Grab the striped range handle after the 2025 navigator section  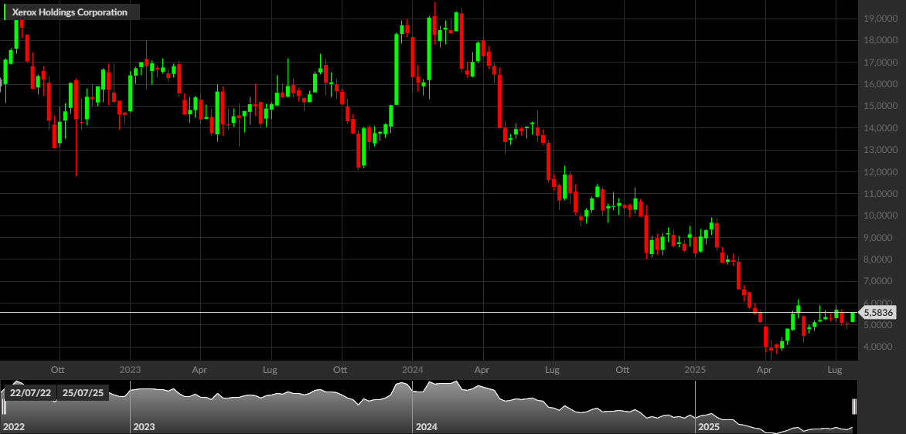(x=854, y=406)
